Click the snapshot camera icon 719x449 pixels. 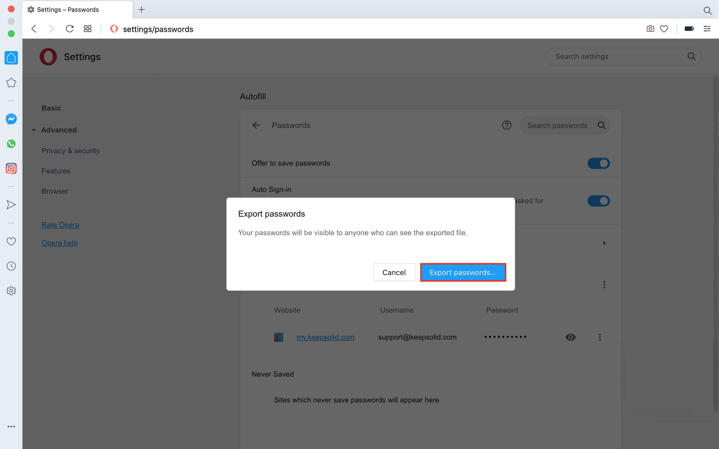(650, 29)
